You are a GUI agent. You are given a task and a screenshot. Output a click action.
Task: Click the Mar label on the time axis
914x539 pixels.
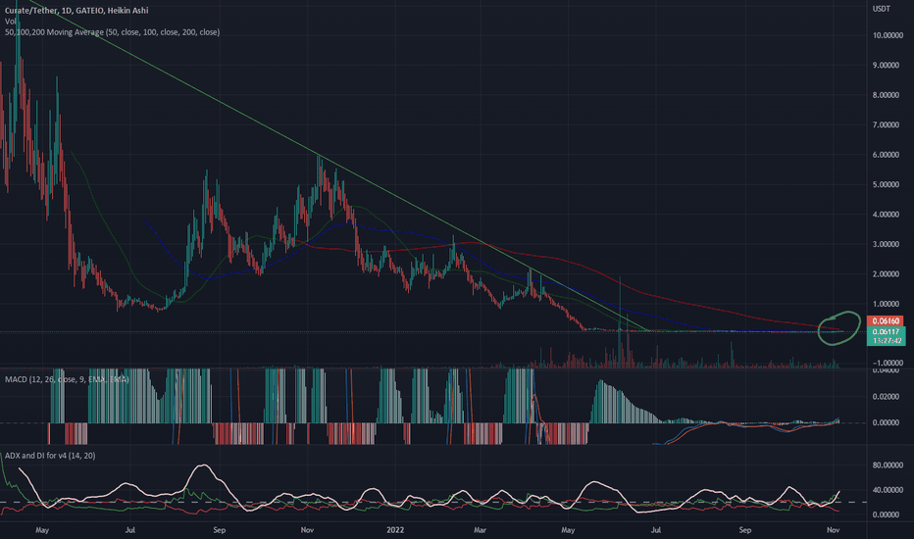[x=480, y=530]
